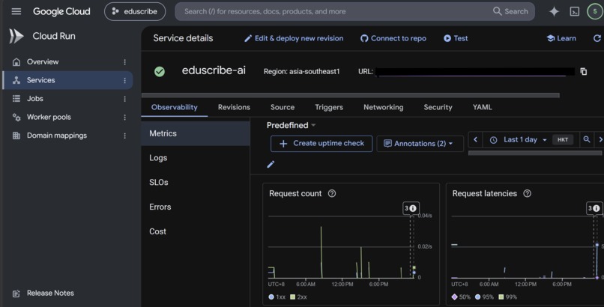
Task: Copy the service URL
Action: click(584, 72)
